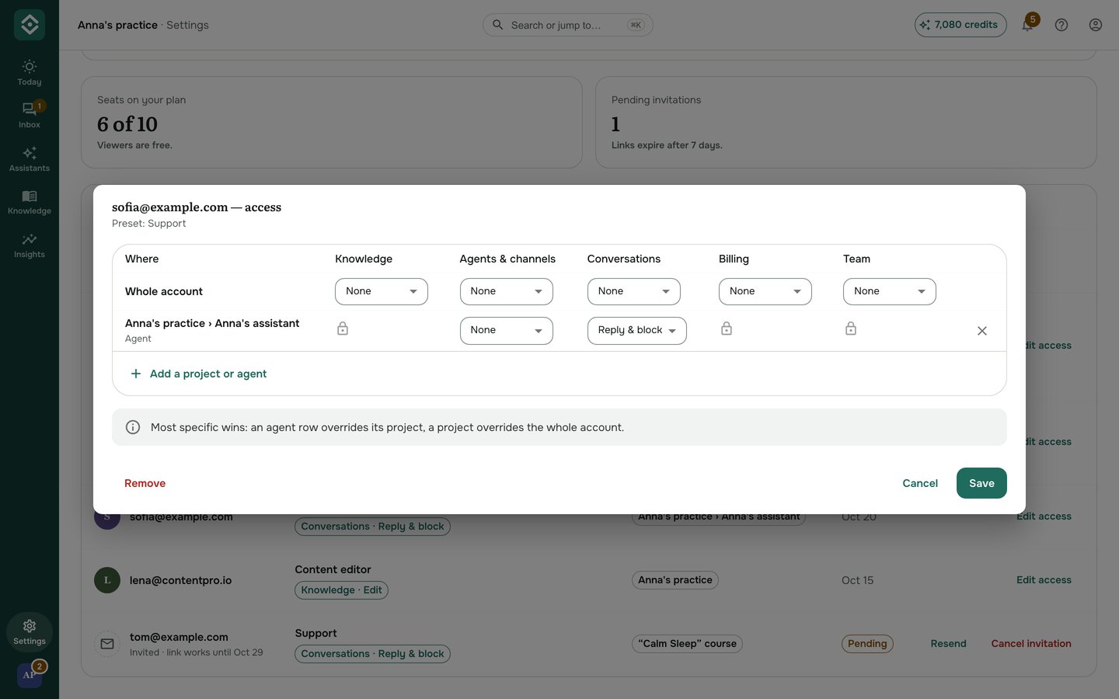1119x699 pixels.
Task: Click Anna's practice breadcrumb in header
Action: coord(117,25)
